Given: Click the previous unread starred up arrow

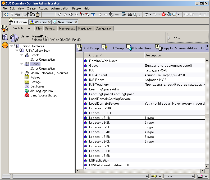Looking at the screenshot, I should (87, 14).
